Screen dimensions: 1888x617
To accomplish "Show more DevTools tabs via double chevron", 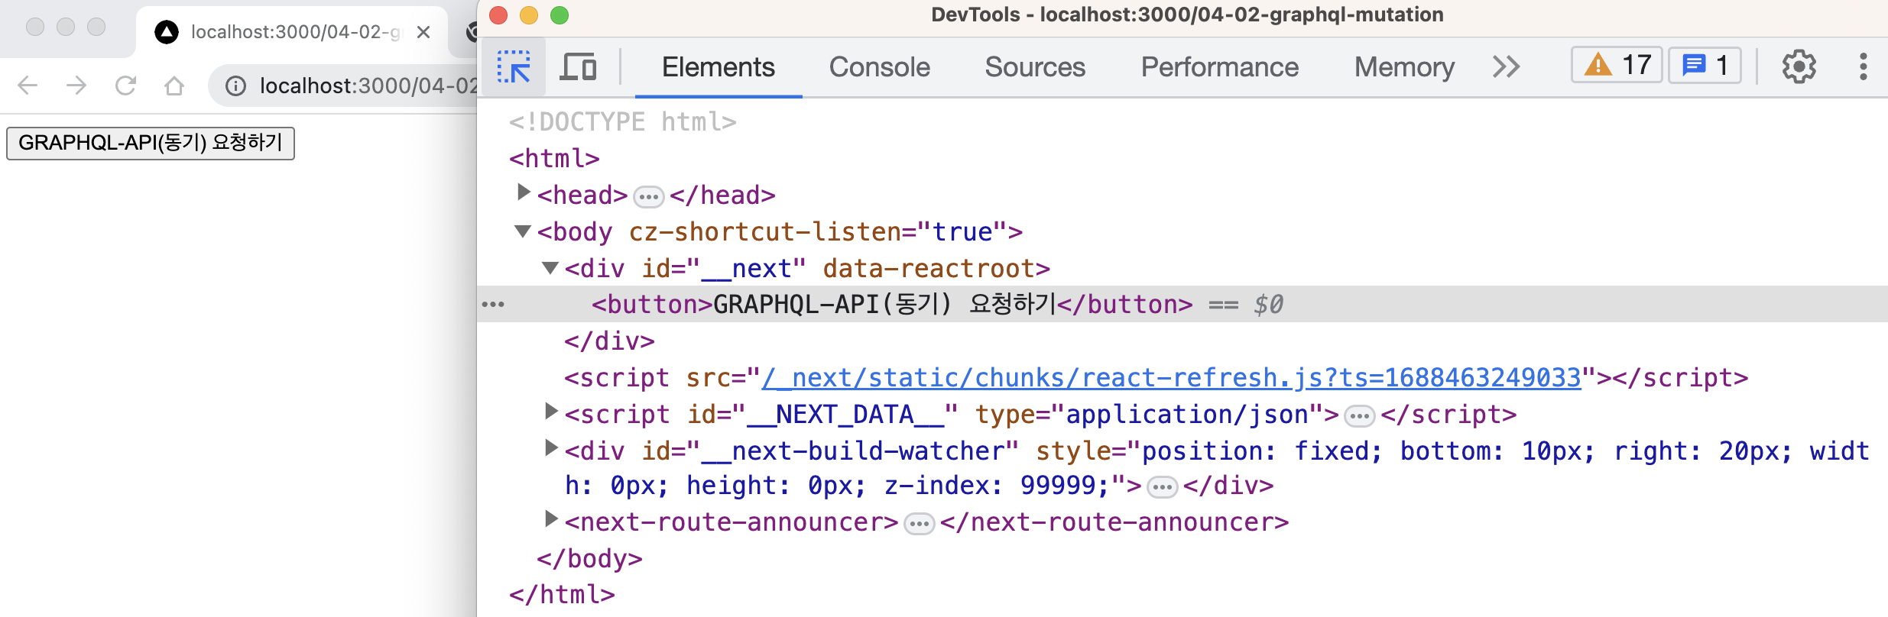I will 1506,66.
